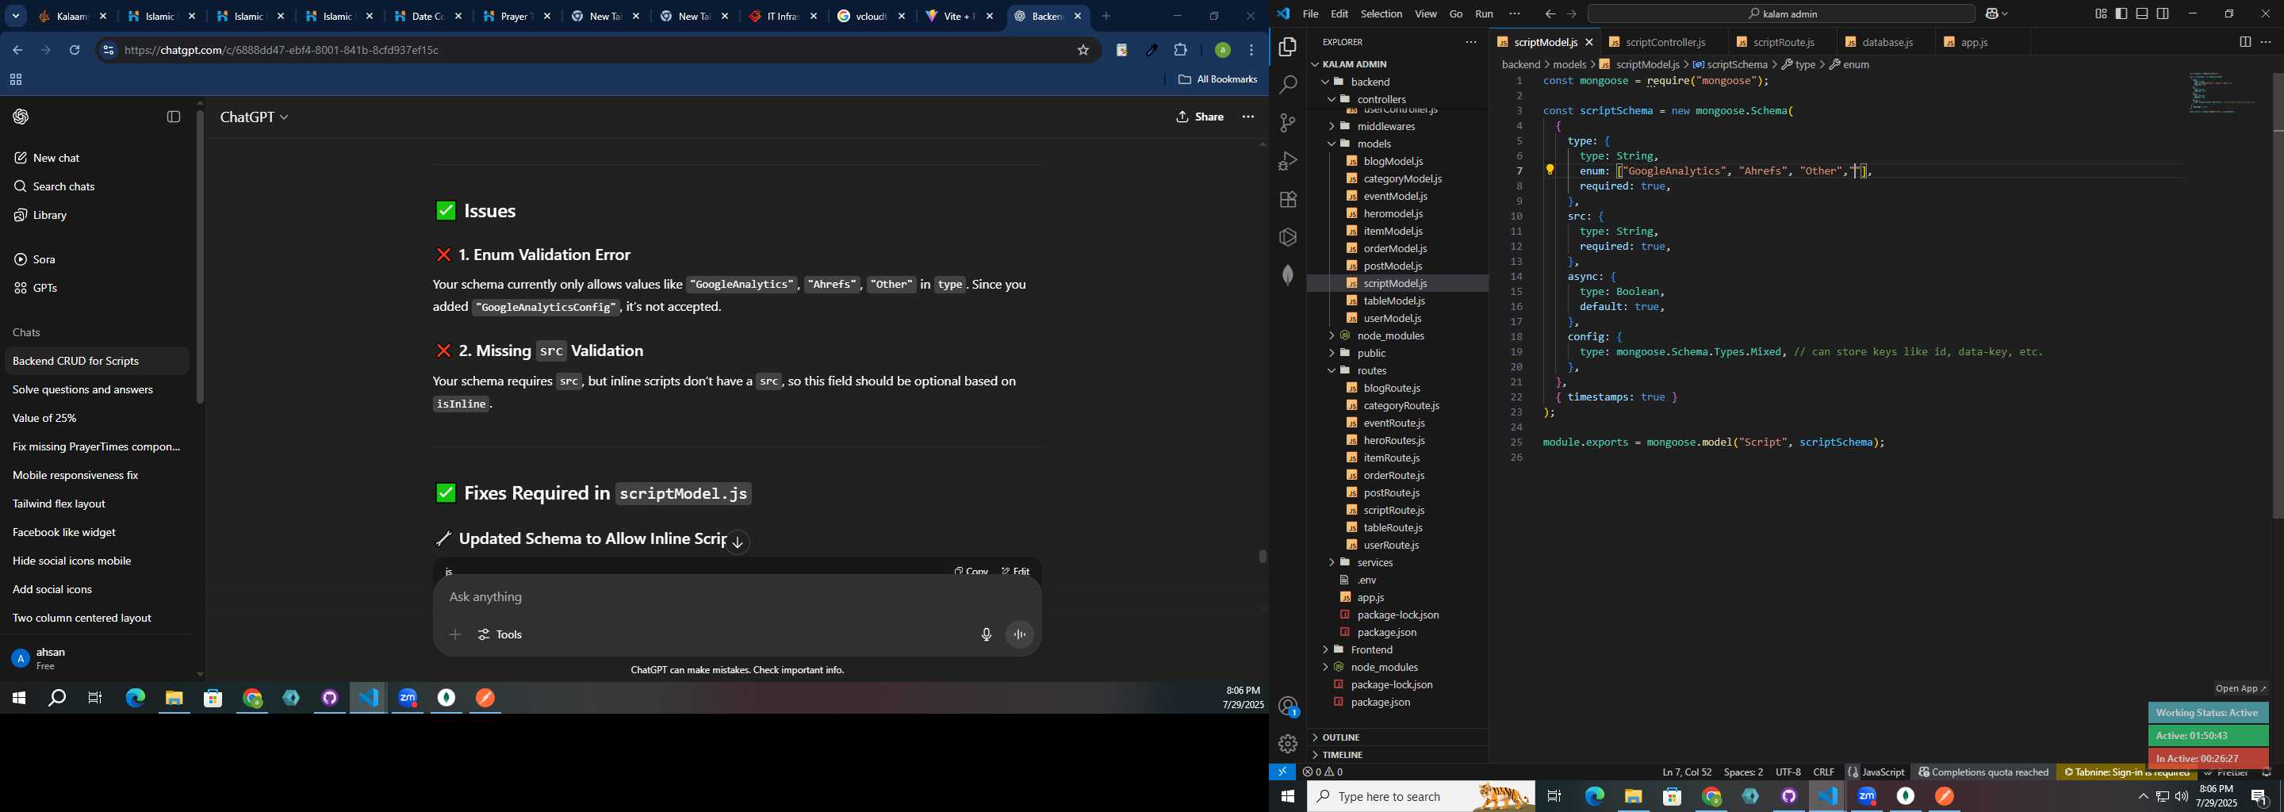Bookmark this page with the star icon
The image size is (2284, 812).
1083,51
